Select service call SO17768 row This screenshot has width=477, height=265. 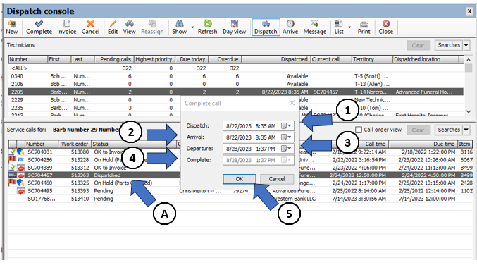click(240, 199)
